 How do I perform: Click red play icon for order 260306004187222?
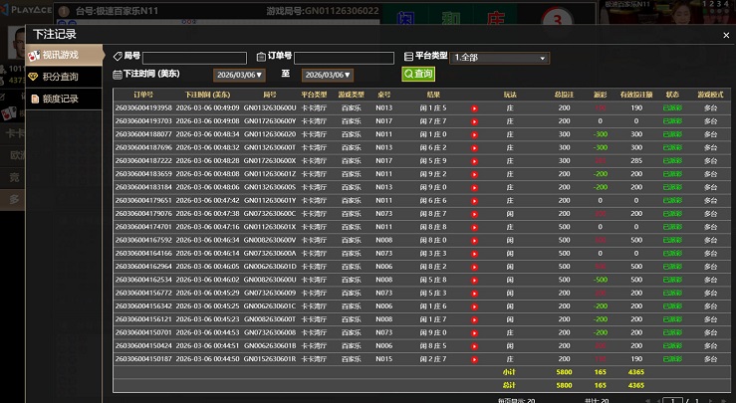point(474,160)
